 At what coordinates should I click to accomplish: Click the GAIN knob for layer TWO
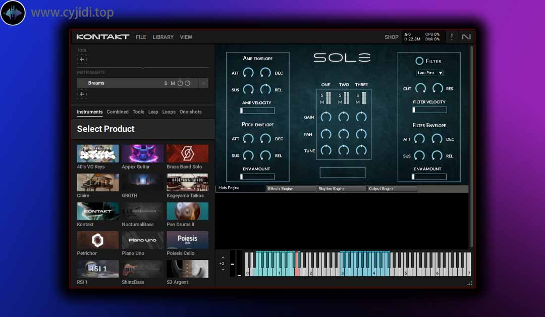[x=344, y=117]
